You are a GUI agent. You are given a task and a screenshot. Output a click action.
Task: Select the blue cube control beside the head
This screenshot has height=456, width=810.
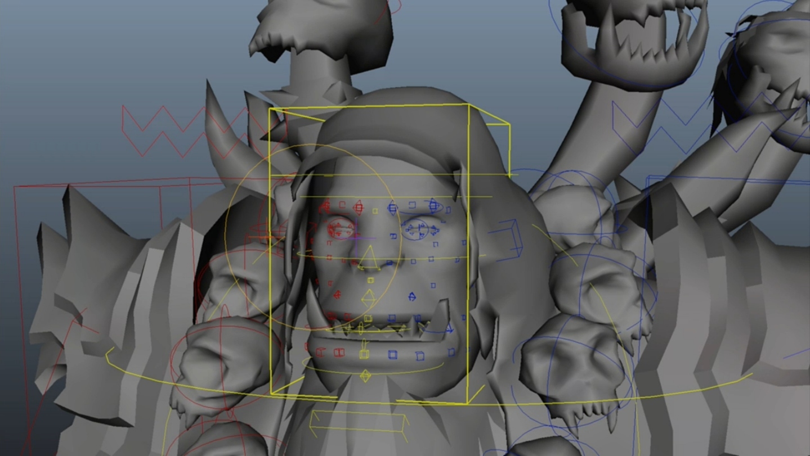tap(507, 240)
